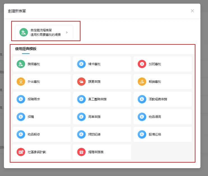Switch to the 使用經典模板 tab
This screenshot has width=208, height=176.
[26, 49]
